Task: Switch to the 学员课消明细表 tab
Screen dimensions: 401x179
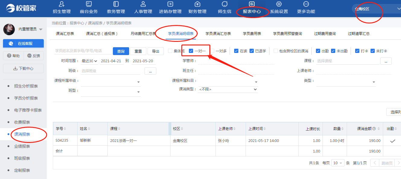Action: (181, 34)
